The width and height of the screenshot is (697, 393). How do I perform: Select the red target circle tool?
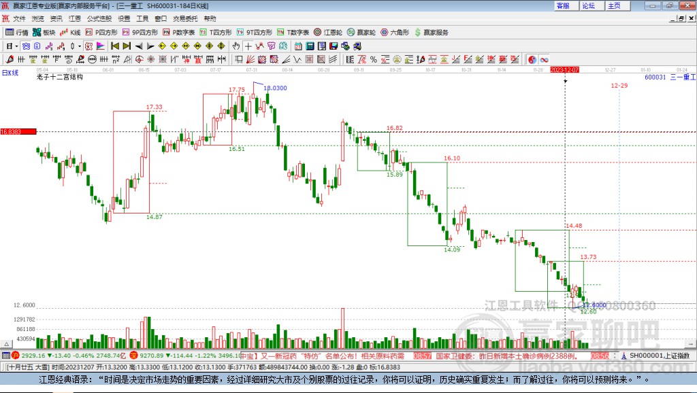click(139, 60)
